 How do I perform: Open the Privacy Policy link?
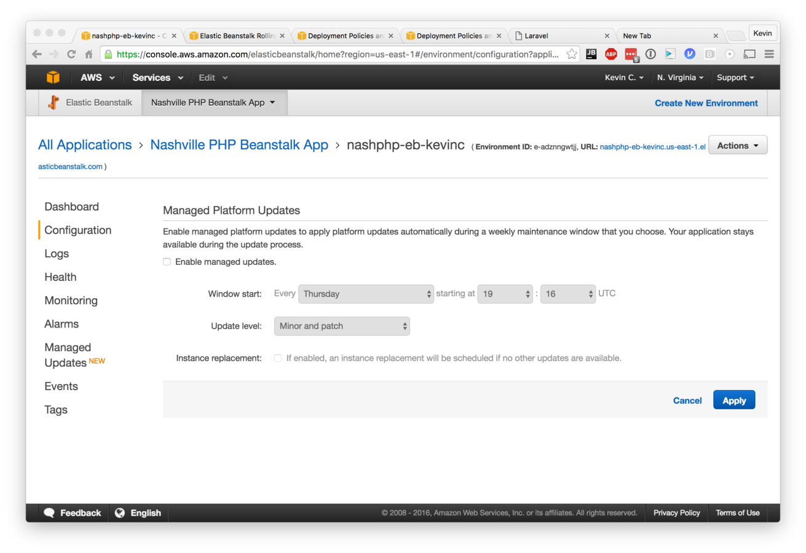(676, 513)
